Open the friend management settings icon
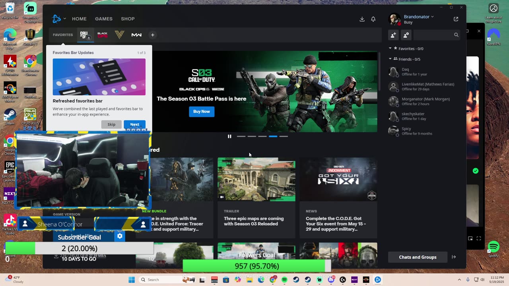 point(406,35)
